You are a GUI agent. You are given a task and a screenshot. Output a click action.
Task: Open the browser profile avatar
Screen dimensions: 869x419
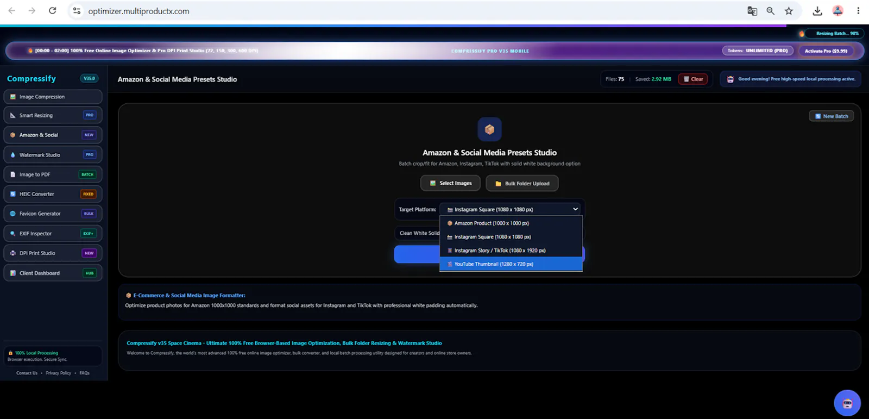837,11
